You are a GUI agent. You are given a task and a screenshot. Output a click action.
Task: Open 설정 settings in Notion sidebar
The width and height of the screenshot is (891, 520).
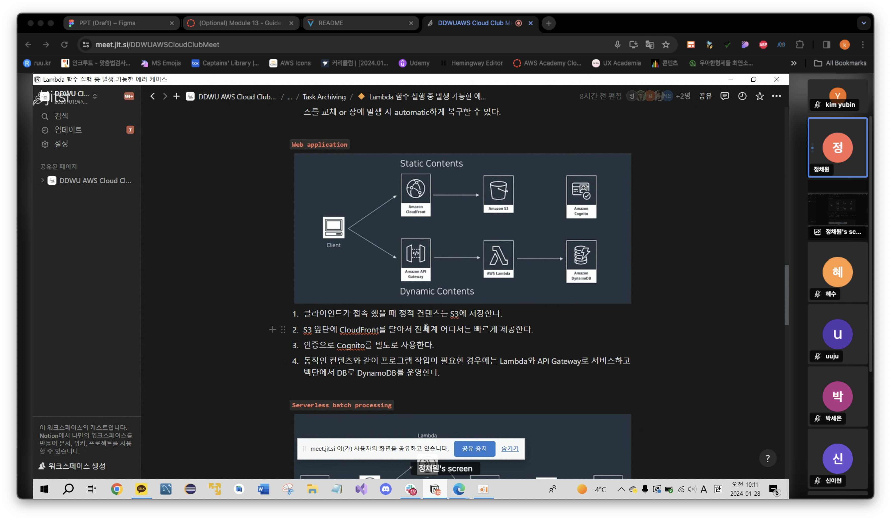click(x=87, y=144)
